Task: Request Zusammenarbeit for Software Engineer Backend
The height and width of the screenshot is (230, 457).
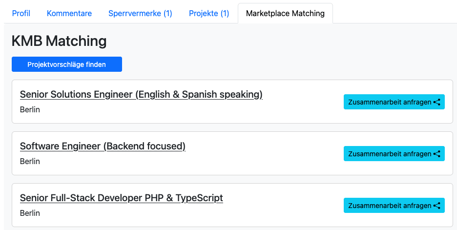Action: pyautogui.click(x=390, y=154)
